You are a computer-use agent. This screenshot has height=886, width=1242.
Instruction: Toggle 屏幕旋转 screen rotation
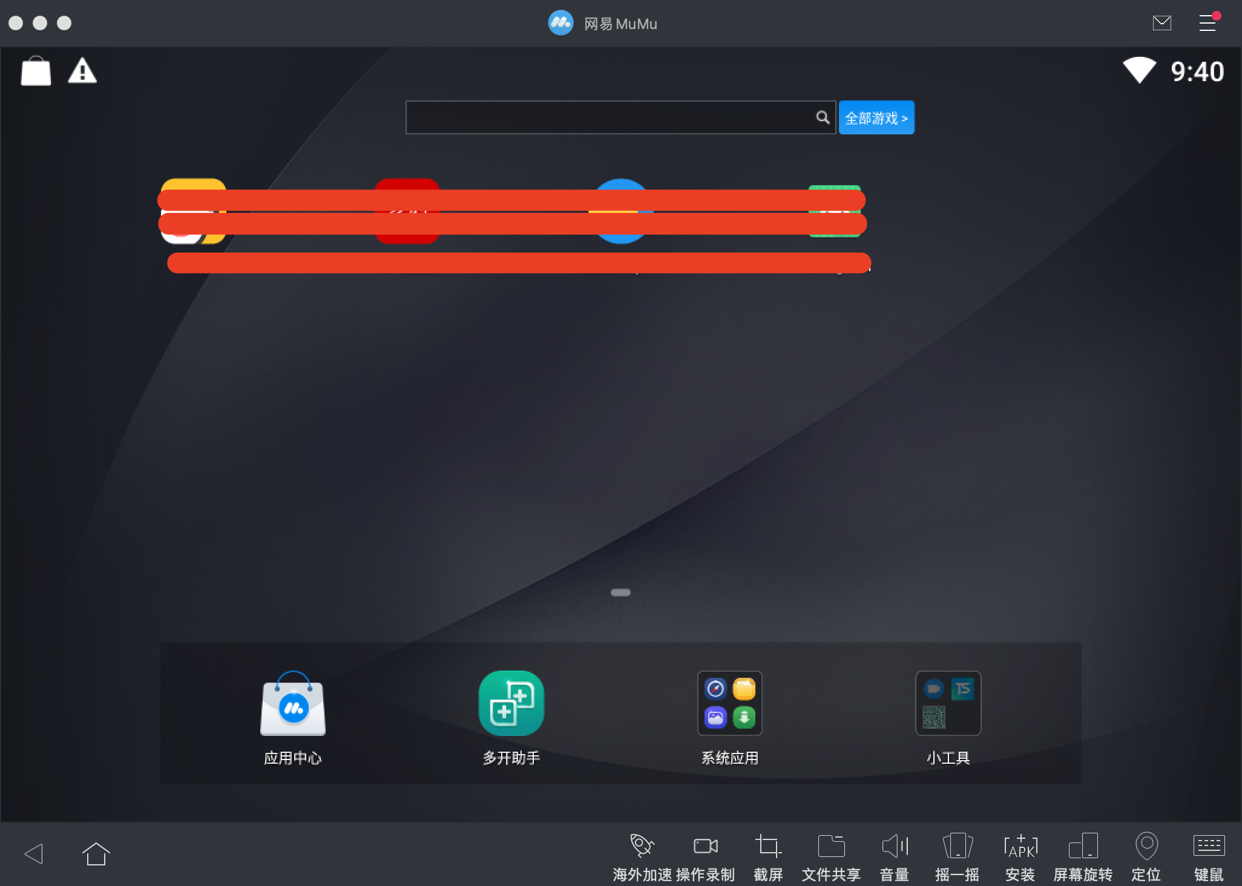(x=1083, y=847)
